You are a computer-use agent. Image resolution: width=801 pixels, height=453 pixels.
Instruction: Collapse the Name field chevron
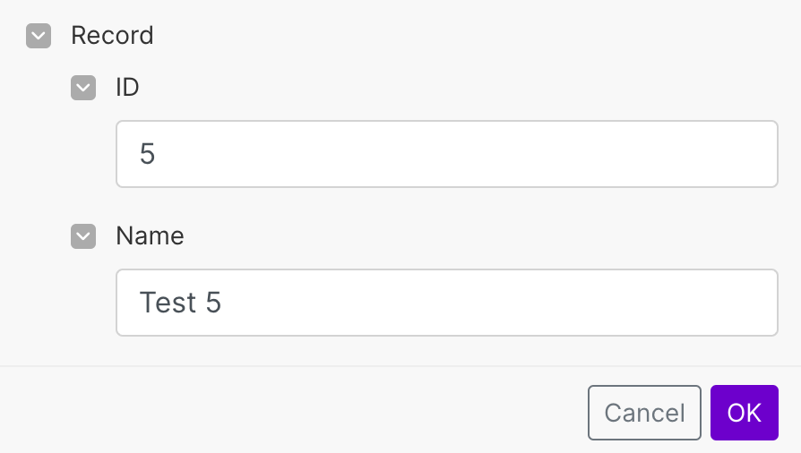(83, 236)
